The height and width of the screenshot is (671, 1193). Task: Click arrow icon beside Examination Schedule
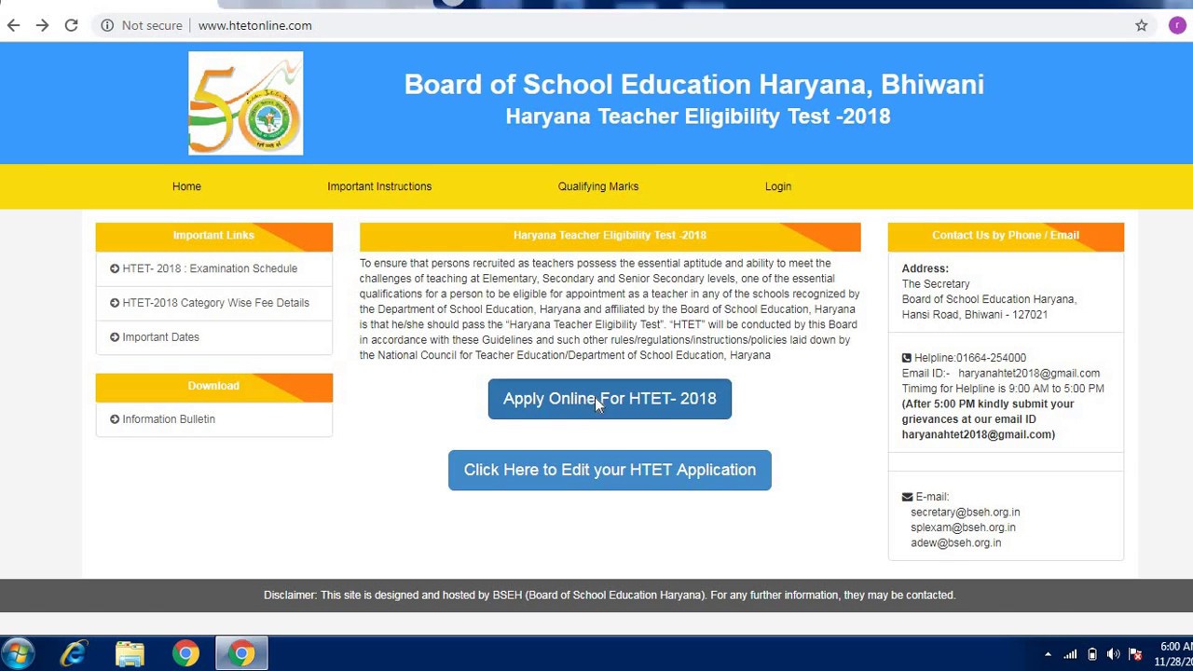(x=115, y=268)
